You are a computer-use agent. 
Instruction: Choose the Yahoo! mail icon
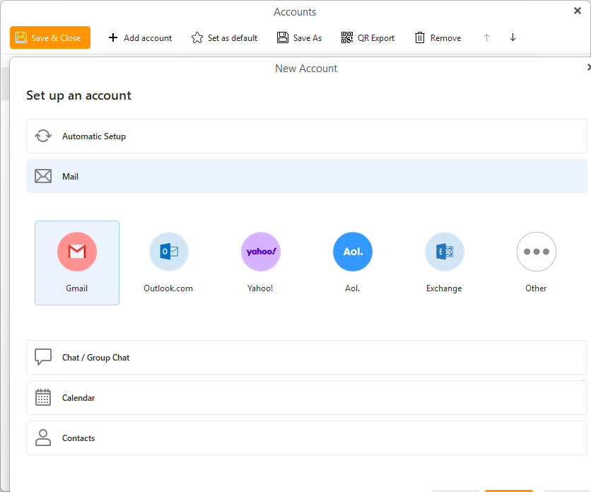[x=261, y=252]
